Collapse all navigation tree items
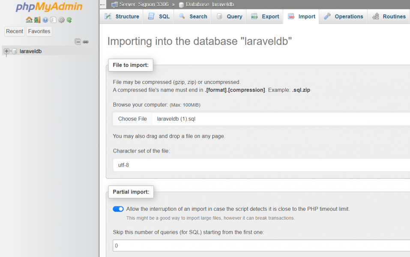Screen dimensions: 410x257 click(78, 42)
